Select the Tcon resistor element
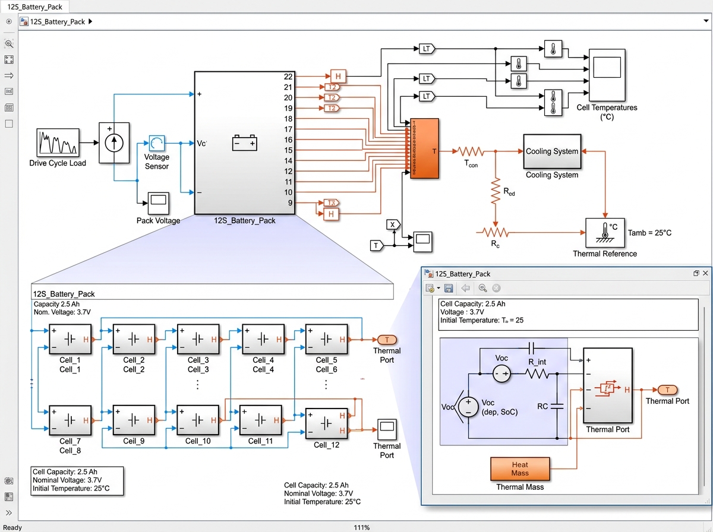 click(x=470, y=151)
